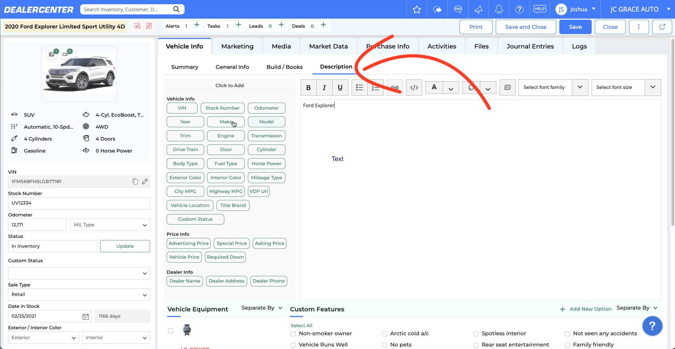Image resolution: width=675 pixels, height=349 pixels.
Task: Switch to the Media tab
Action: 281,46
